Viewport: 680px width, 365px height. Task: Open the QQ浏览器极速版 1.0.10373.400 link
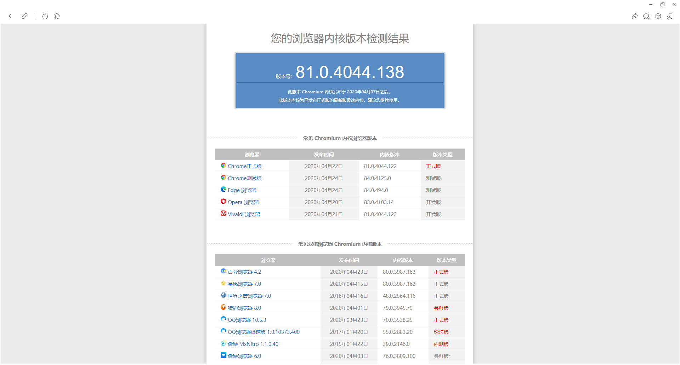point(264,332)
